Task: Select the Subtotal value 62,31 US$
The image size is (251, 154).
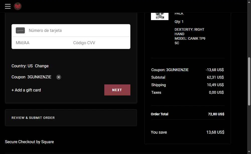Action: click(x=215, y=77)
